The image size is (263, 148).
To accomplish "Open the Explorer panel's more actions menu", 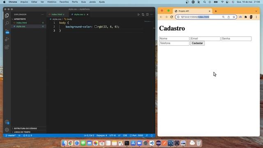I will click(42, 15).
